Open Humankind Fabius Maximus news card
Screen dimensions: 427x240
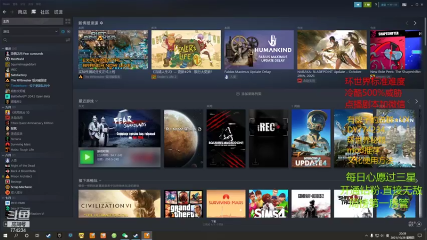[259, 50]
